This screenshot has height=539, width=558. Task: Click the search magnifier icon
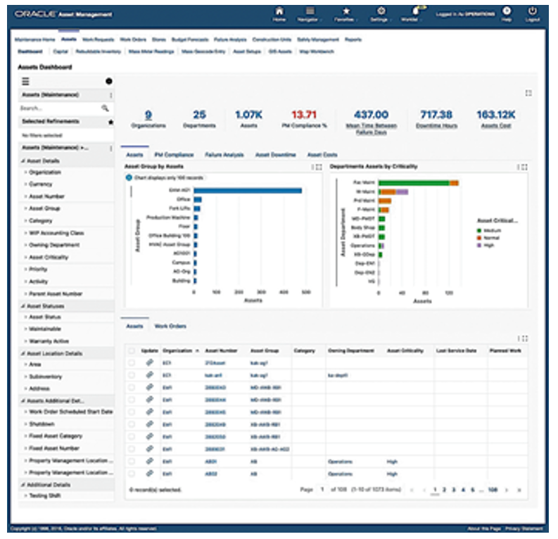pyautogui.click(x=105, y=108)
